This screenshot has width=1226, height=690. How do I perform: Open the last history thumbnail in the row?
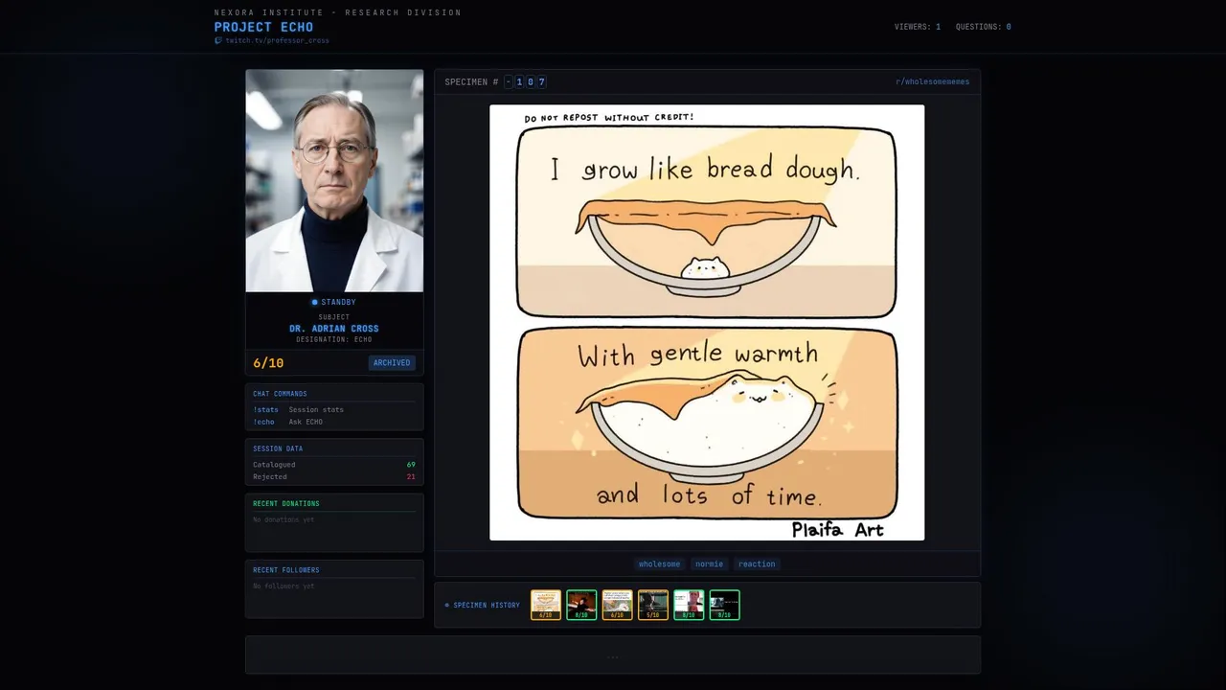coord(724,605)
